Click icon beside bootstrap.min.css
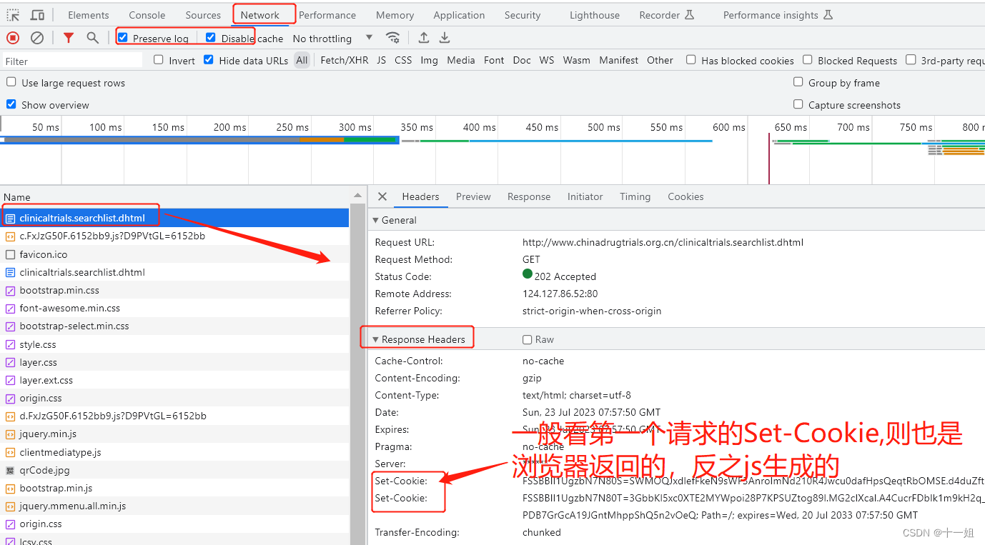Viewport: 985px width, 545px height. [10, 291]
